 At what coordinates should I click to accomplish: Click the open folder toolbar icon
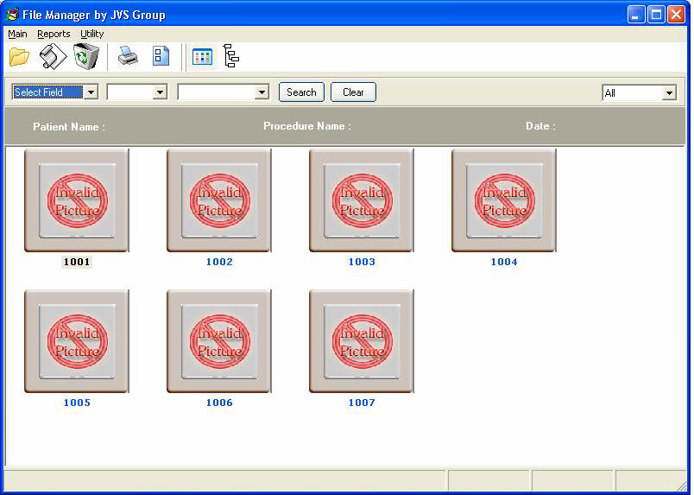point(19,57)
